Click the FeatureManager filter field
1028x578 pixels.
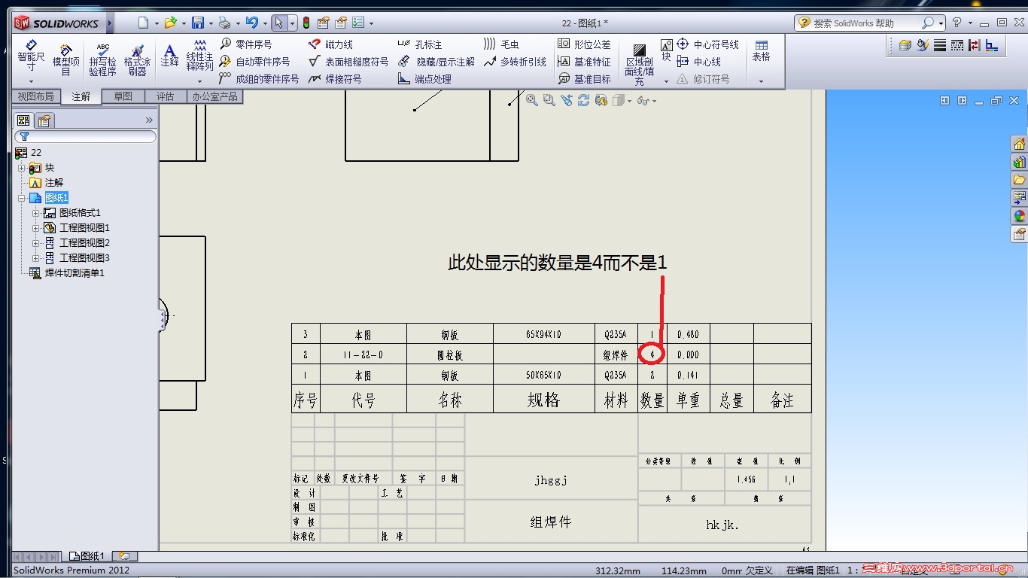(x=85, y=136)
